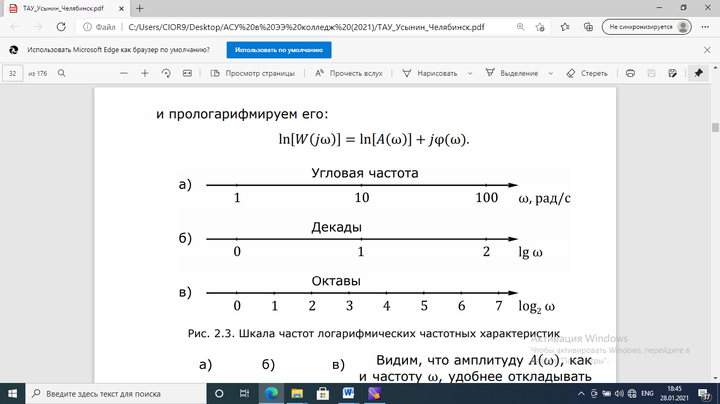Click Использовать по умолчанию button
The image size is (720, 404).
(279, 50)
